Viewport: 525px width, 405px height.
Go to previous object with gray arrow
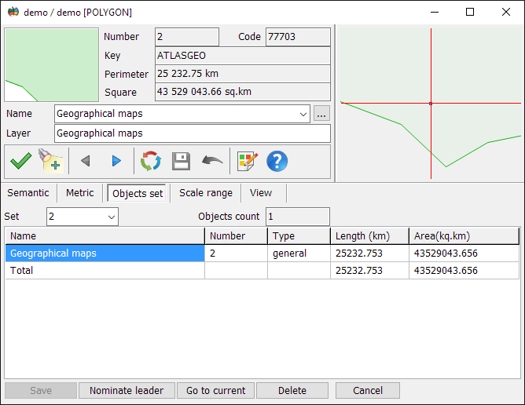(x=86, y=161)
